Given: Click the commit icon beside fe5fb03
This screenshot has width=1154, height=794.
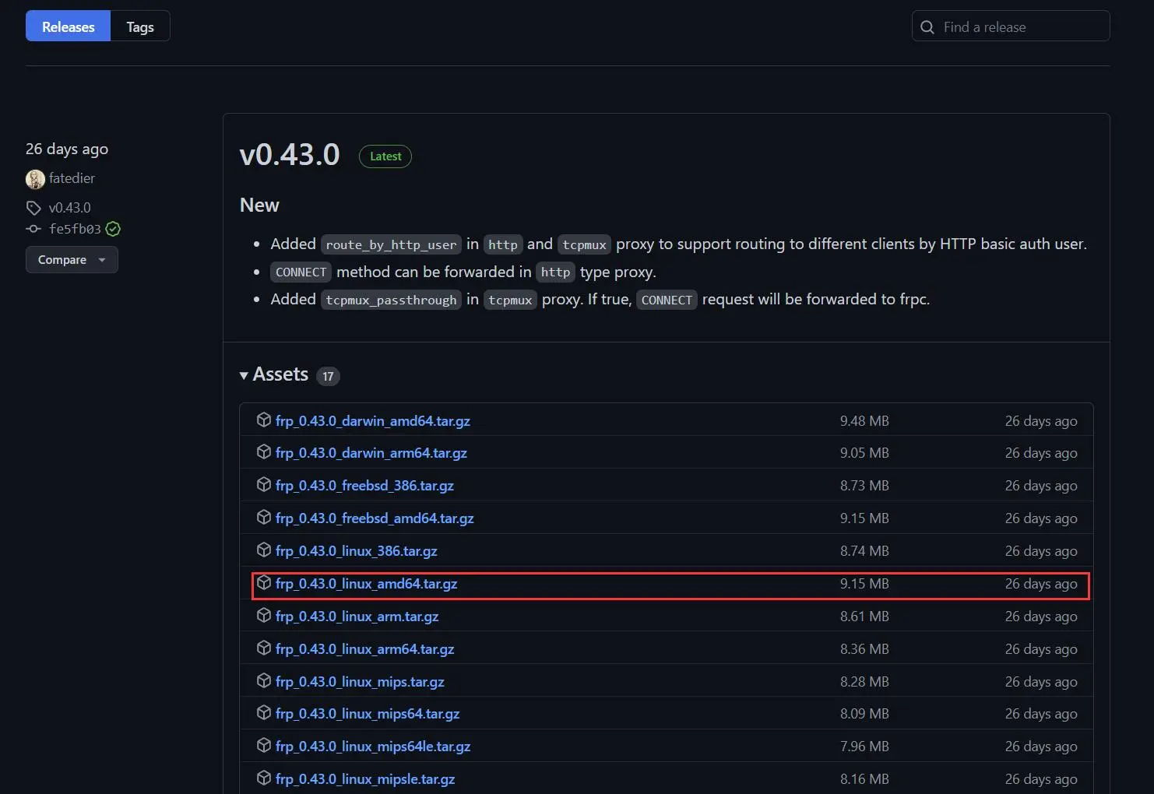Looking at the screenshot, I should [33, 229].
